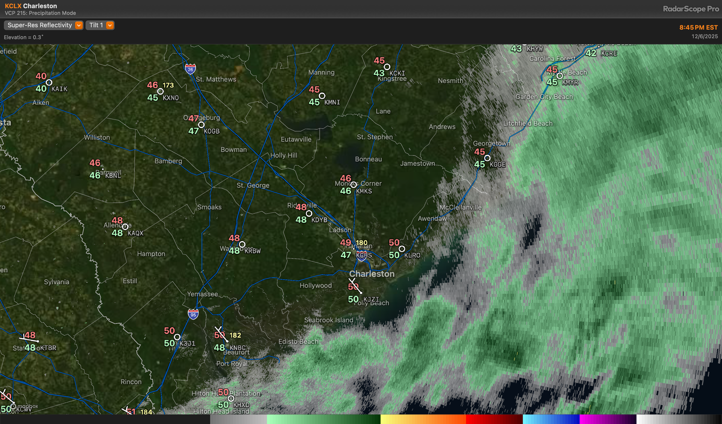This screenshot has height=424, width=722.
Task: Select the KDYB station circle near Ridgeville
Action: click(309, 213)
